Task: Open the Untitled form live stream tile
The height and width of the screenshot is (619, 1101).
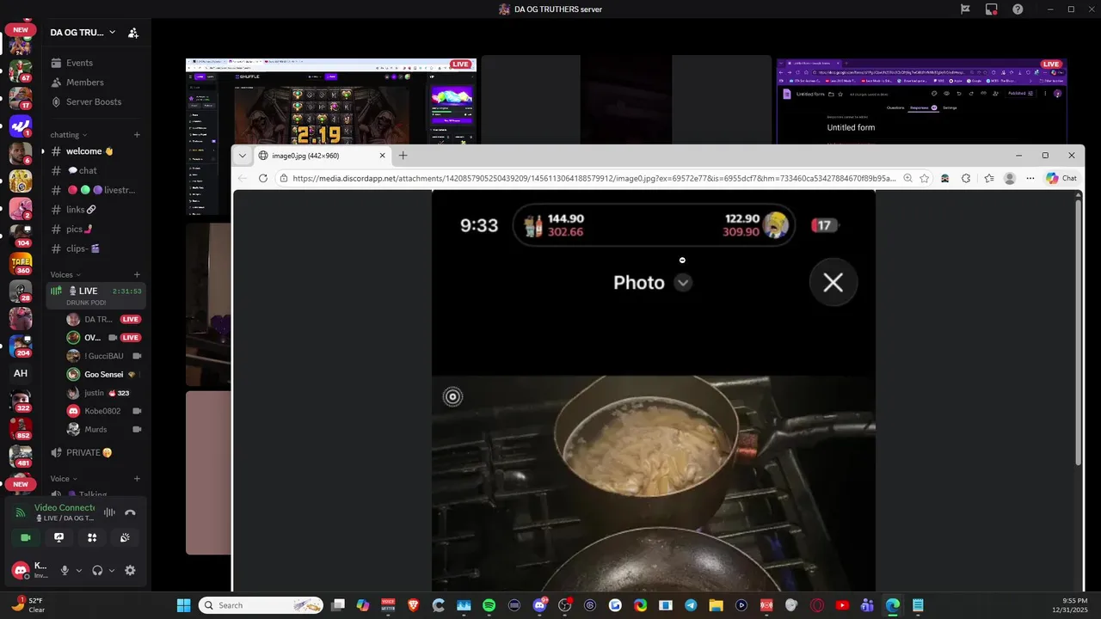Action: tap(921, 101)
